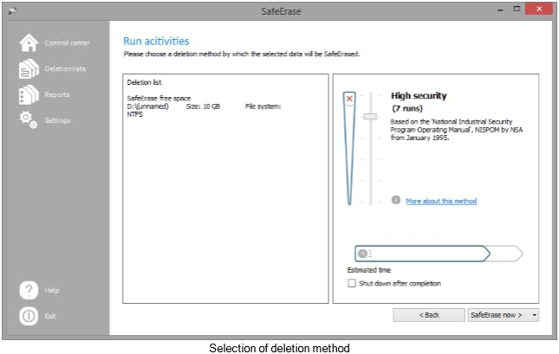
Task: Click the 'Size: 10 GB' value
Action: click(x=203, y=106)
